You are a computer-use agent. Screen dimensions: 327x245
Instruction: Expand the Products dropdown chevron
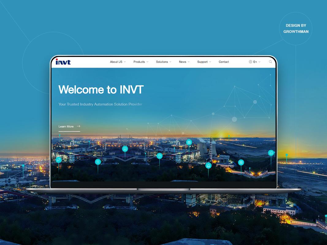147,62
